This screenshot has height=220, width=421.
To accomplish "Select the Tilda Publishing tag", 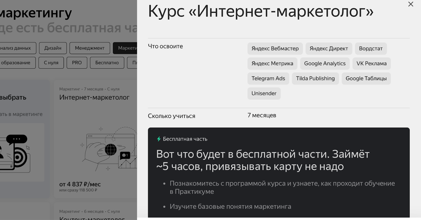I will click(x=315, y=78).
